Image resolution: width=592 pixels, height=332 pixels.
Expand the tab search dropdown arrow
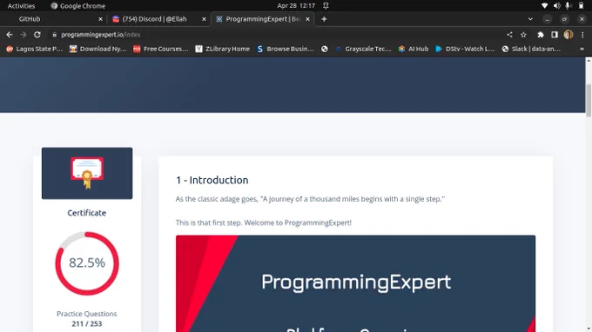pos(530,19)
